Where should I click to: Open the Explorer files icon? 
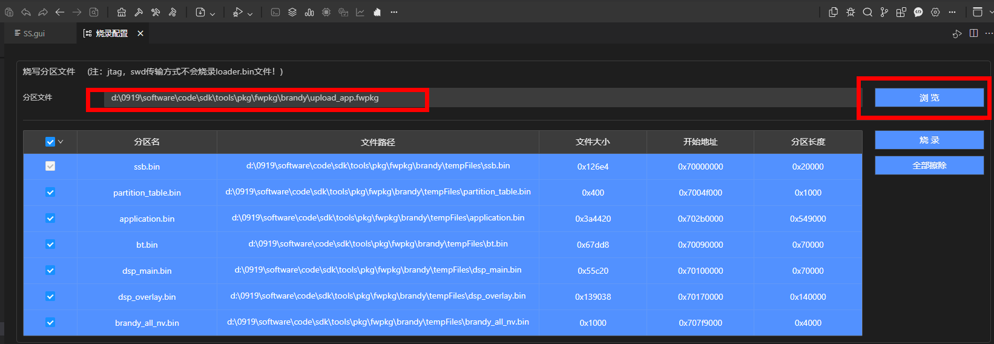834,12
